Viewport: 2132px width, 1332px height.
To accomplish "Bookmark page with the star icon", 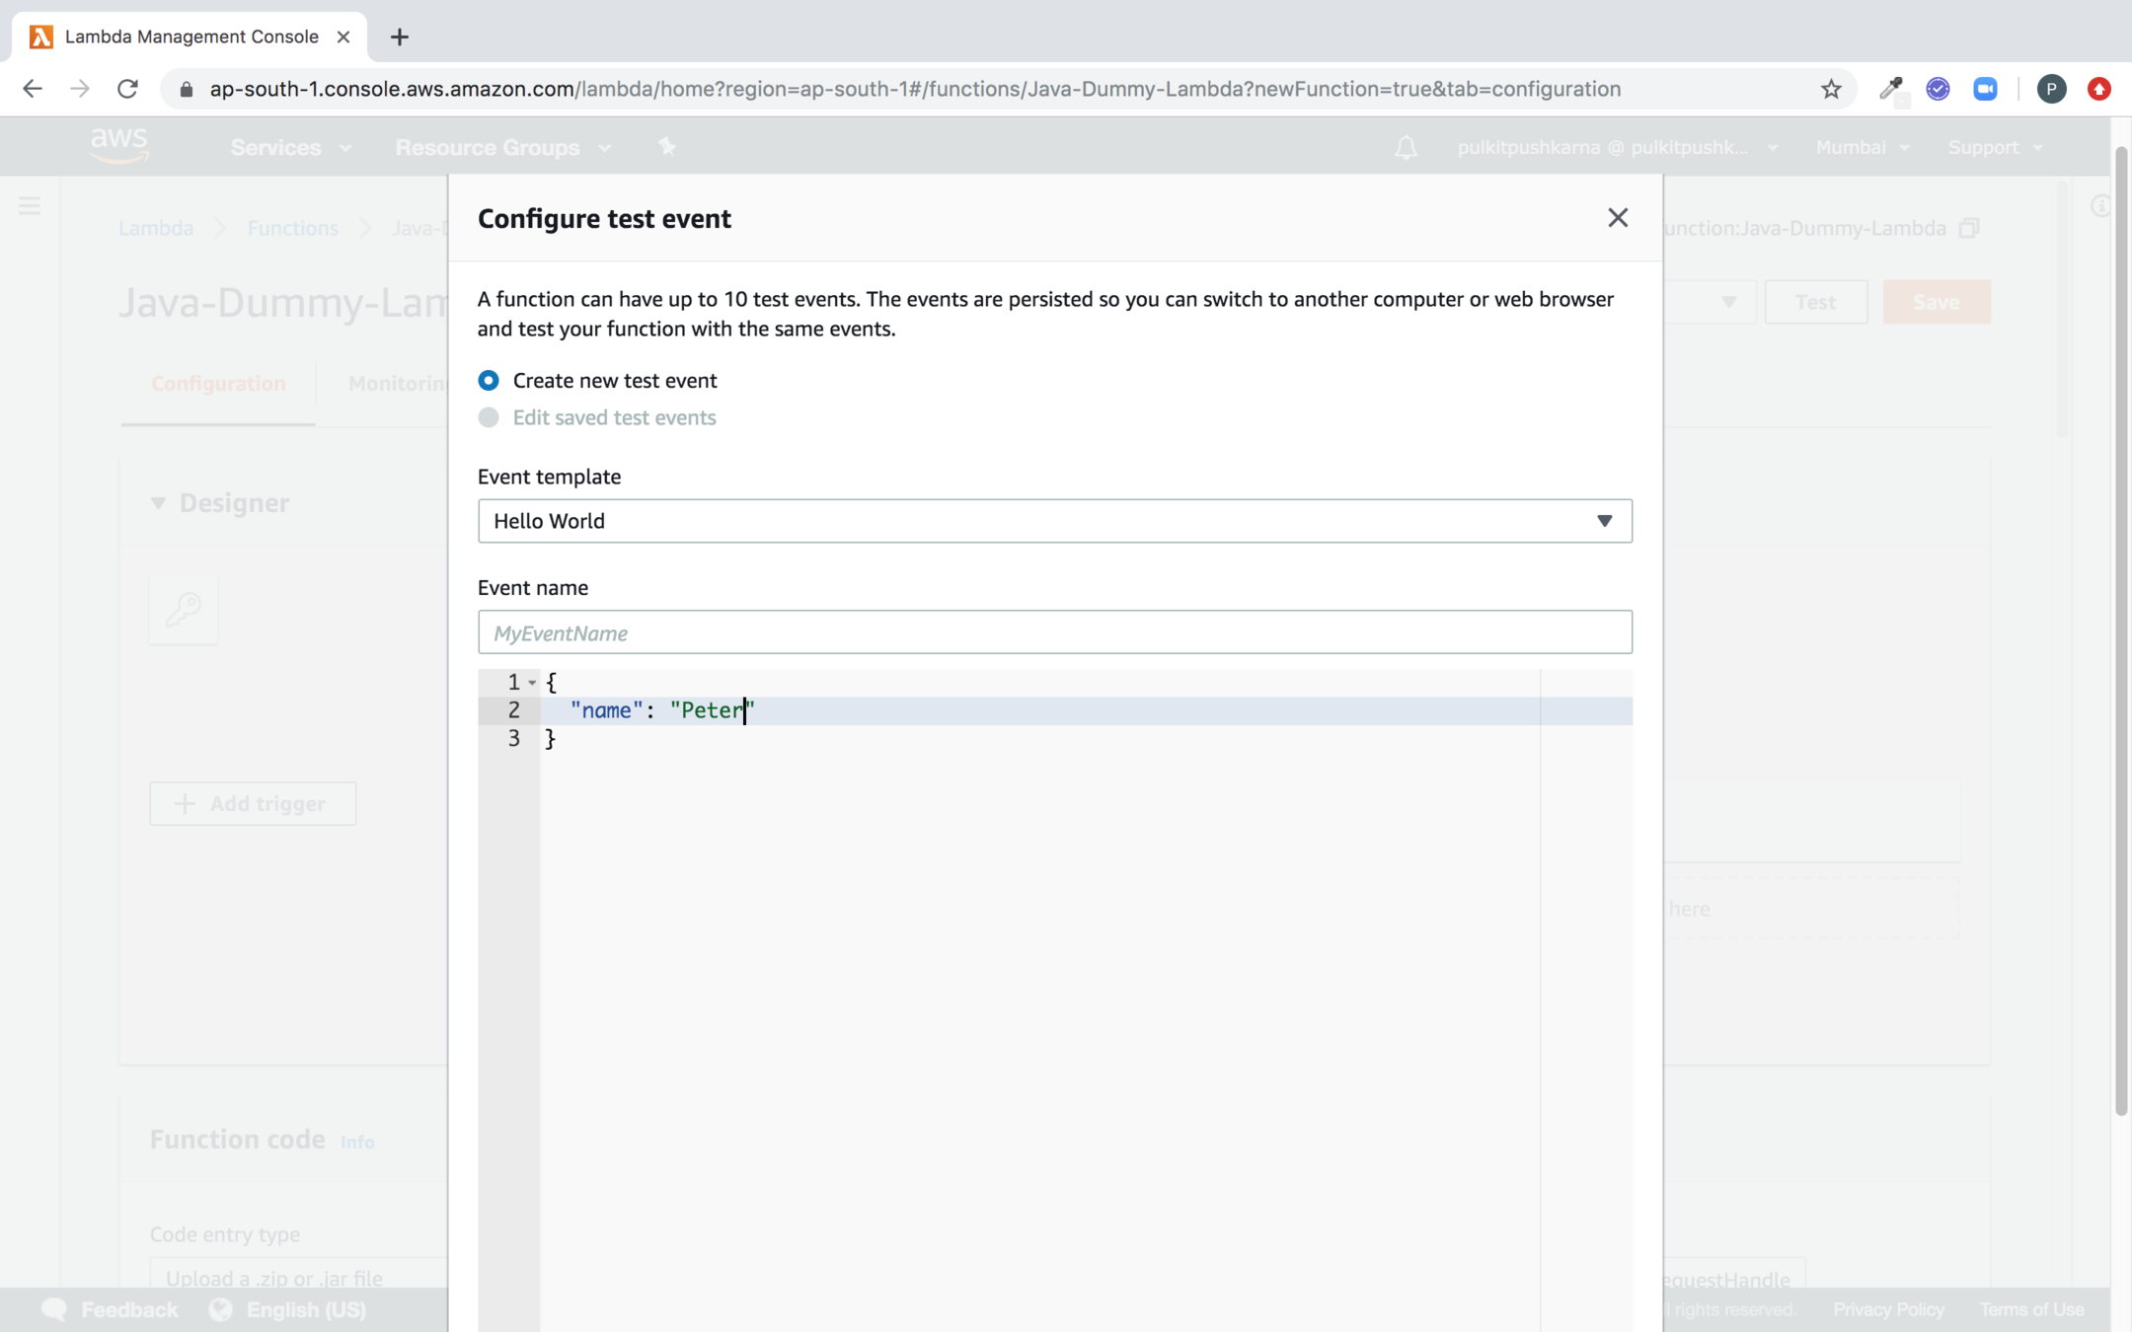I will click(x=1831, y=89).
